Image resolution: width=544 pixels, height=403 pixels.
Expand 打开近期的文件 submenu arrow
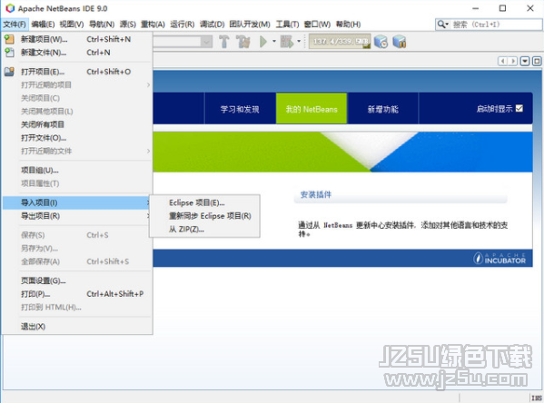pos(148,151)
